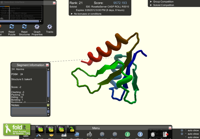The height and width of the screenshot is (139, 200).
Task: Click the Bonding: 1 score line
Action: 17,100
